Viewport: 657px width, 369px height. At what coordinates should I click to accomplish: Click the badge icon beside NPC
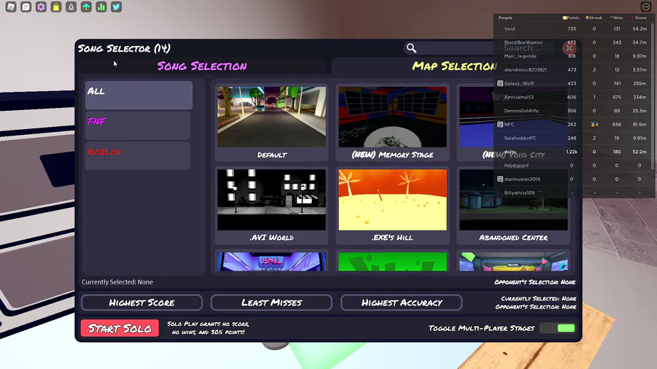click(500, 124)
